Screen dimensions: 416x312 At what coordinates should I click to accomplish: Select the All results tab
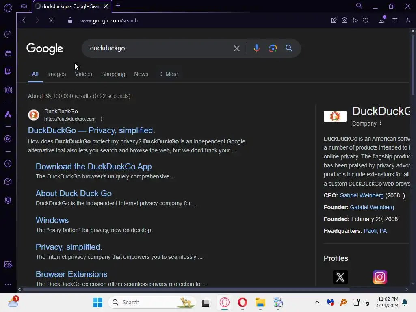coord(35,74)
